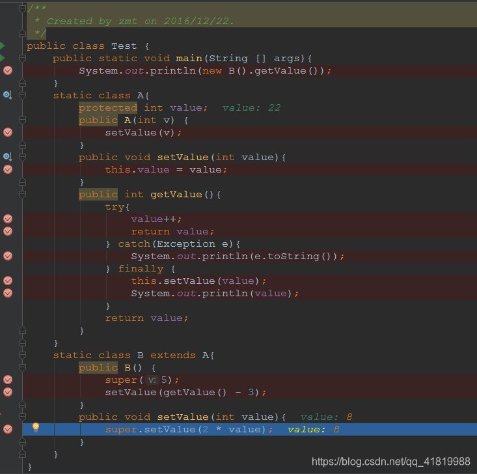Click the getValue name in its declaration
The image size is (477, 474).
[x=176, y=195]
